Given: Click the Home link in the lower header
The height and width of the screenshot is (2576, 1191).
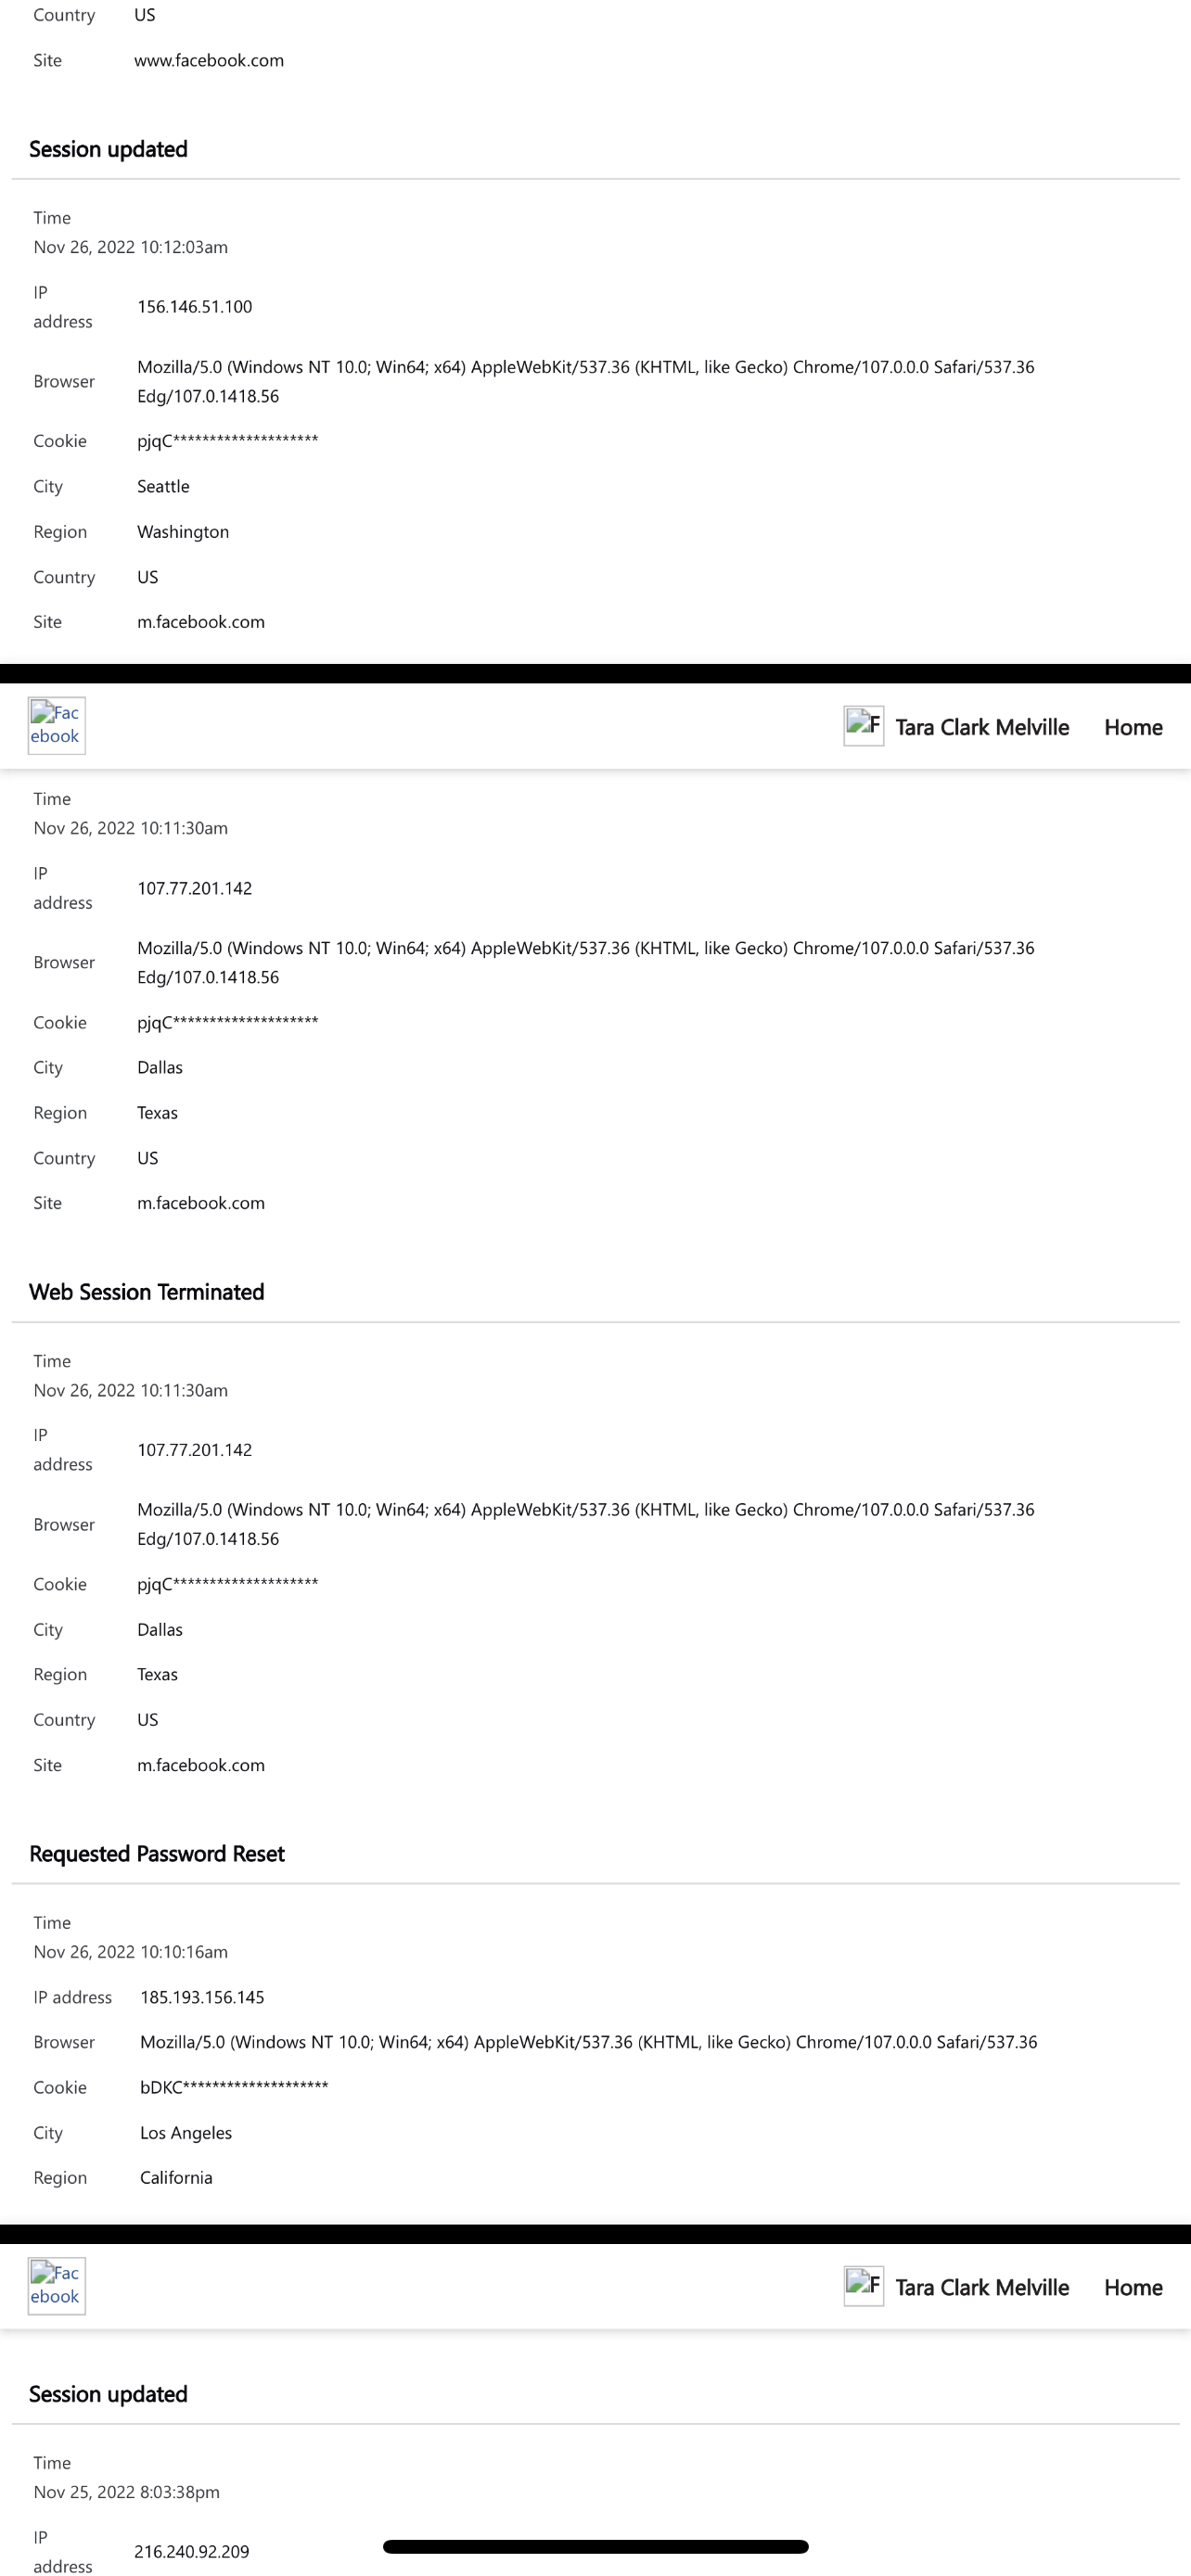Looking at the screenshot, I should (x=1132, y=2287).
